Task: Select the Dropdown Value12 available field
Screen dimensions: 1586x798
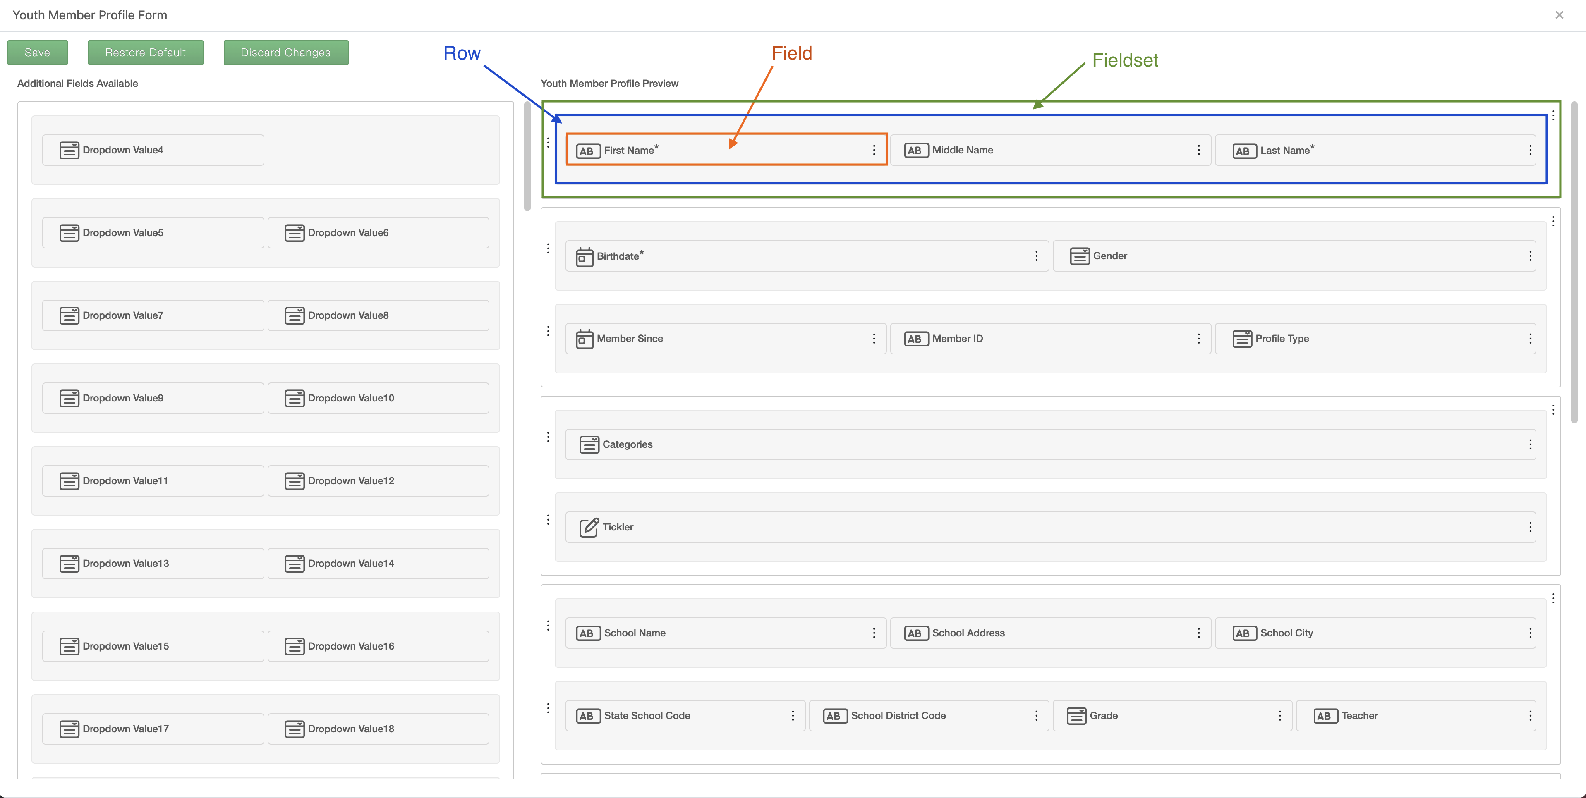Action: pyautogui.click(x=378, y=481)
